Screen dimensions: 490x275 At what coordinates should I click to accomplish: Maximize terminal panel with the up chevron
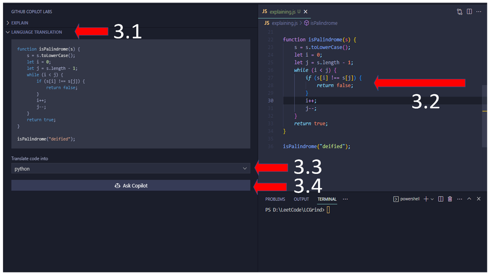(x=469, y=199)
